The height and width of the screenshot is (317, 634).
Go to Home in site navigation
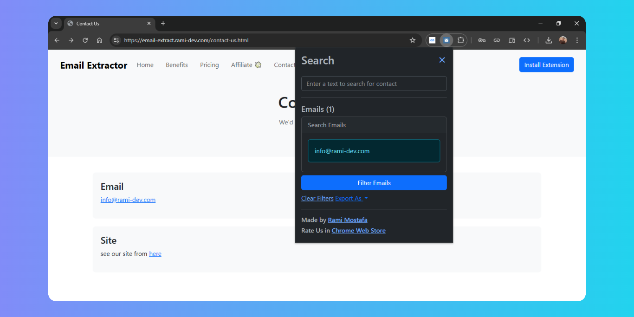pyautogui.click(x=145, y=65)
